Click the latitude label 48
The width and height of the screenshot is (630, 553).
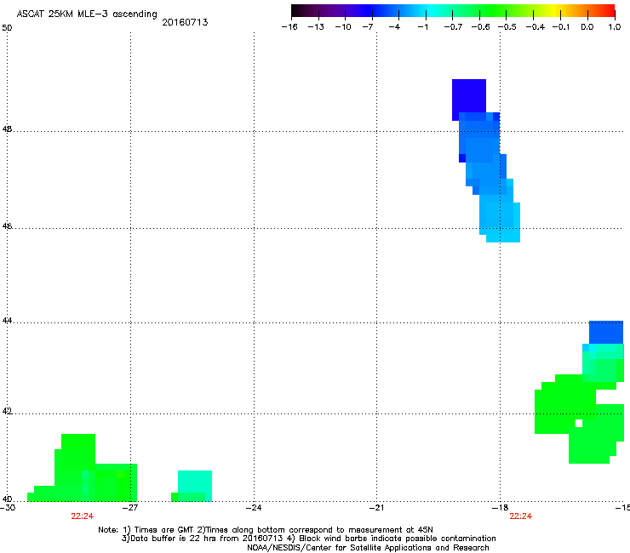click(x=7, y=129)
